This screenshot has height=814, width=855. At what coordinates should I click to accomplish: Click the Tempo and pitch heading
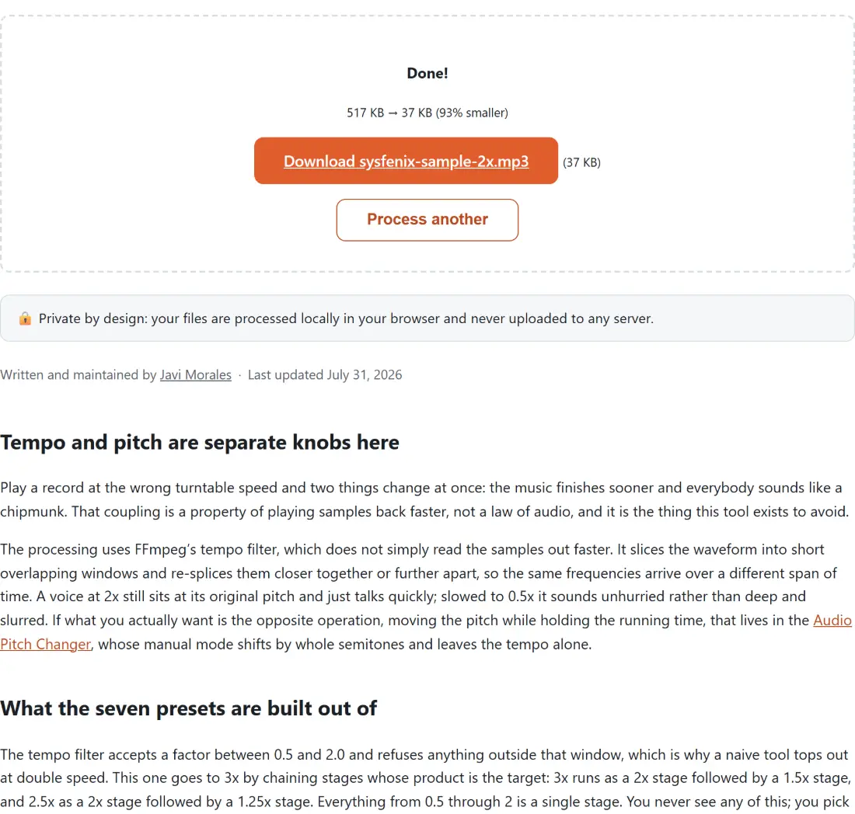200,443
